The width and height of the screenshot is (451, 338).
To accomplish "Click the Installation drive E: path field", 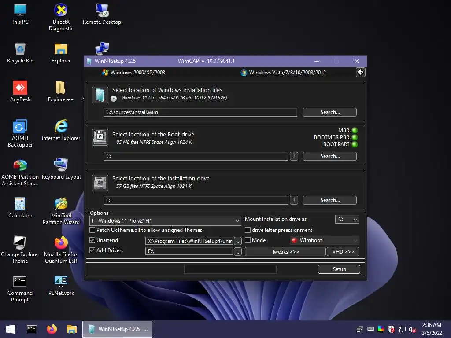I will [x=196, y=200].
